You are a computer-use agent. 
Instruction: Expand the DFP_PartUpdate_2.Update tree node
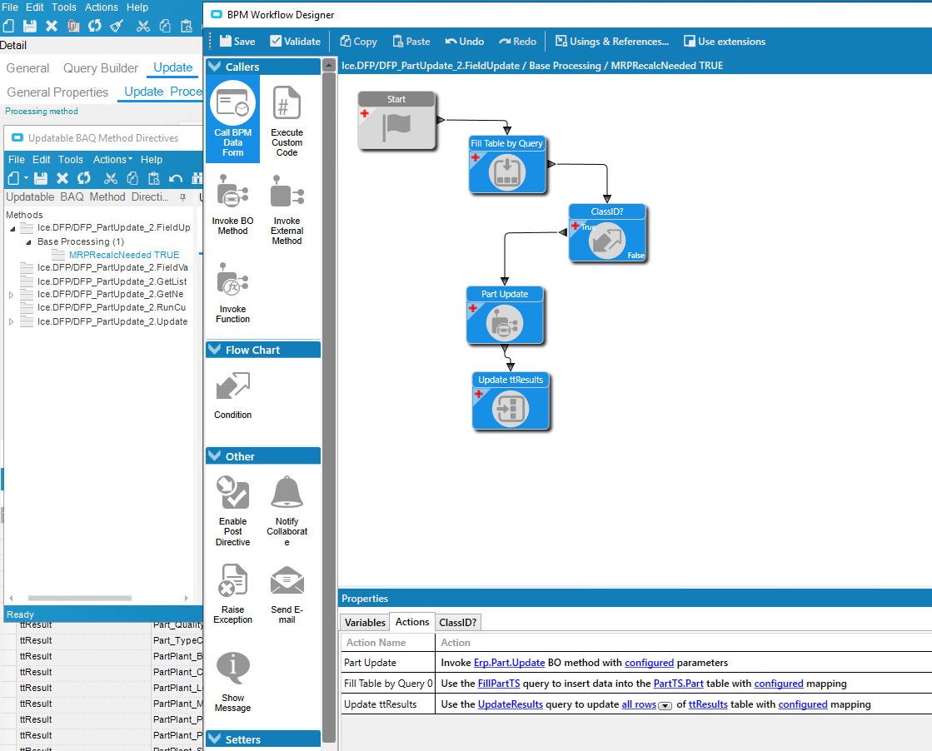pyautogui.click(x=12, y=321)
